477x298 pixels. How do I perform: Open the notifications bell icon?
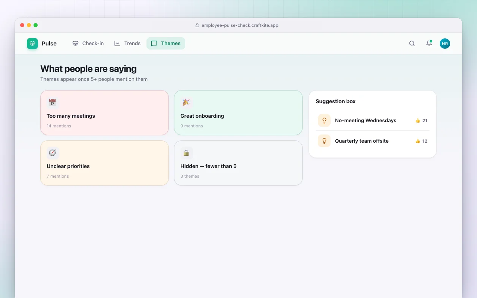(x=429, y=44)
